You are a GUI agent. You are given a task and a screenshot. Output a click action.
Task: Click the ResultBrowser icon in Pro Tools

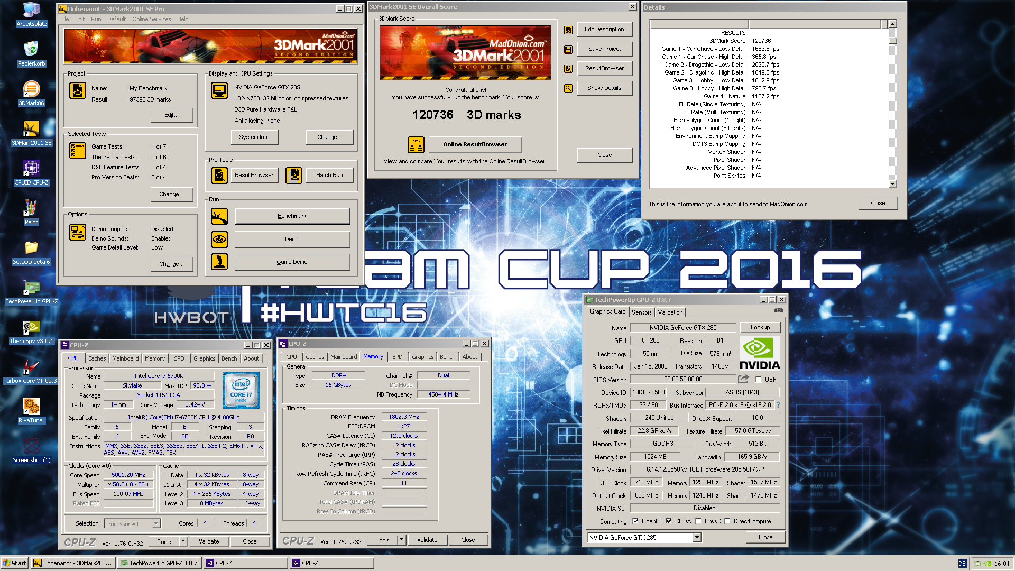(x=219, y=175)
